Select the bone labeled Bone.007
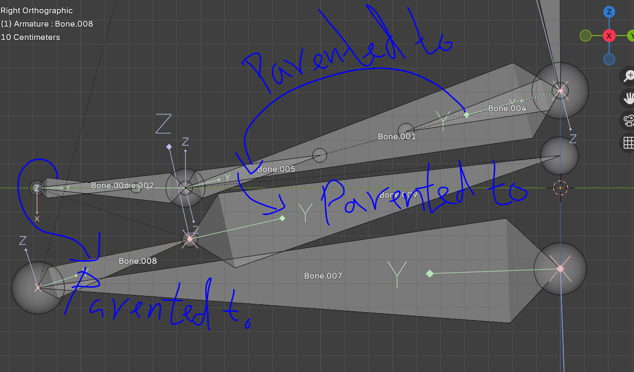634x372 pixels. (x=323, y=276)
